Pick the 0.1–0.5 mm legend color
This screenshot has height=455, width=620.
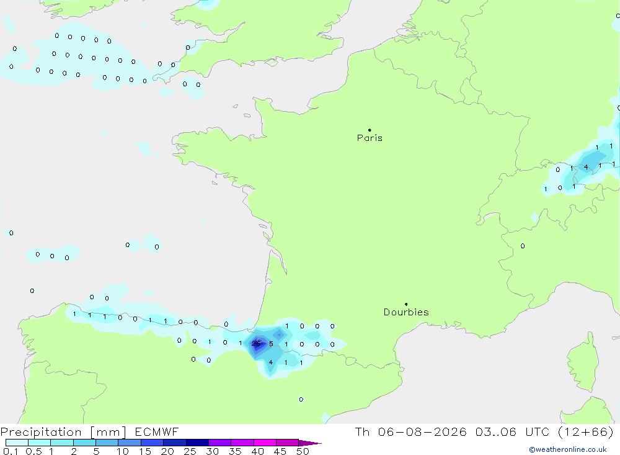(17, 443)
